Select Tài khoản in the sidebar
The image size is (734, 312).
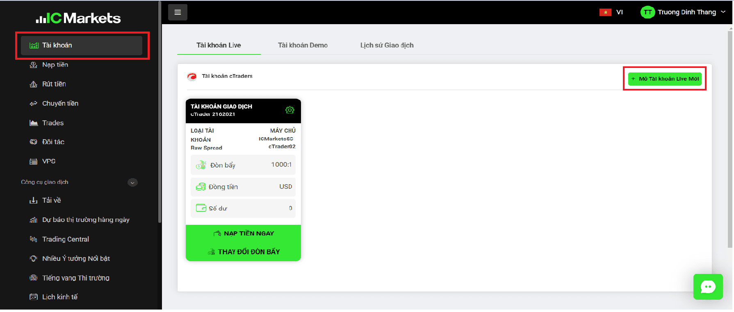pyautogui.click(x=82, y=45)
